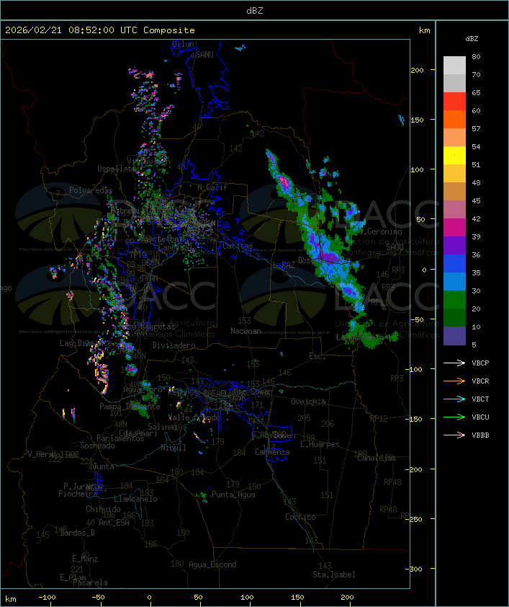Screen dimensions: 509x607
Task: Click the VBBB legend label
Action: (480, 435)
